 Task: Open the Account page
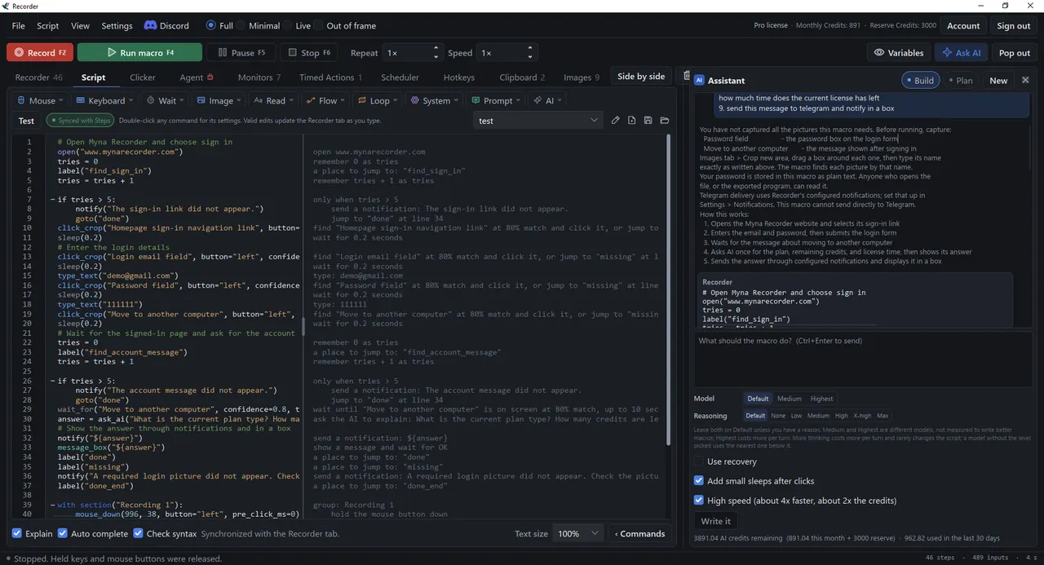click(963, 25)
